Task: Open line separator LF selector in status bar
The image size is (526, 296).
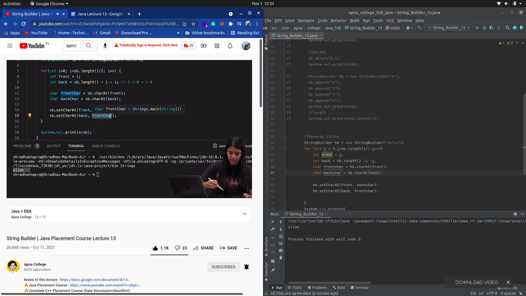Action: pyautogui.click(x=481, y=293)
